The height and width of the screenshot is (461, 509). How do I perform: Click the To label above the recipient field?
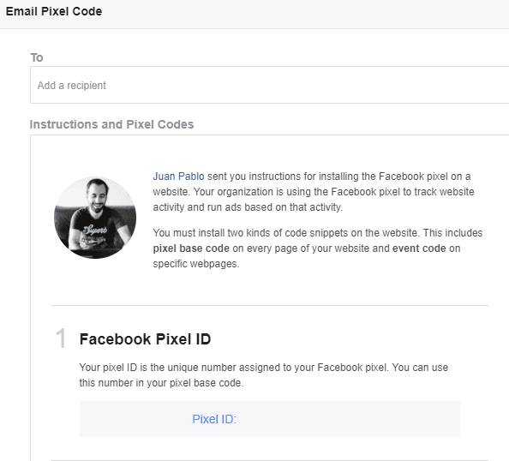[37, 57]
